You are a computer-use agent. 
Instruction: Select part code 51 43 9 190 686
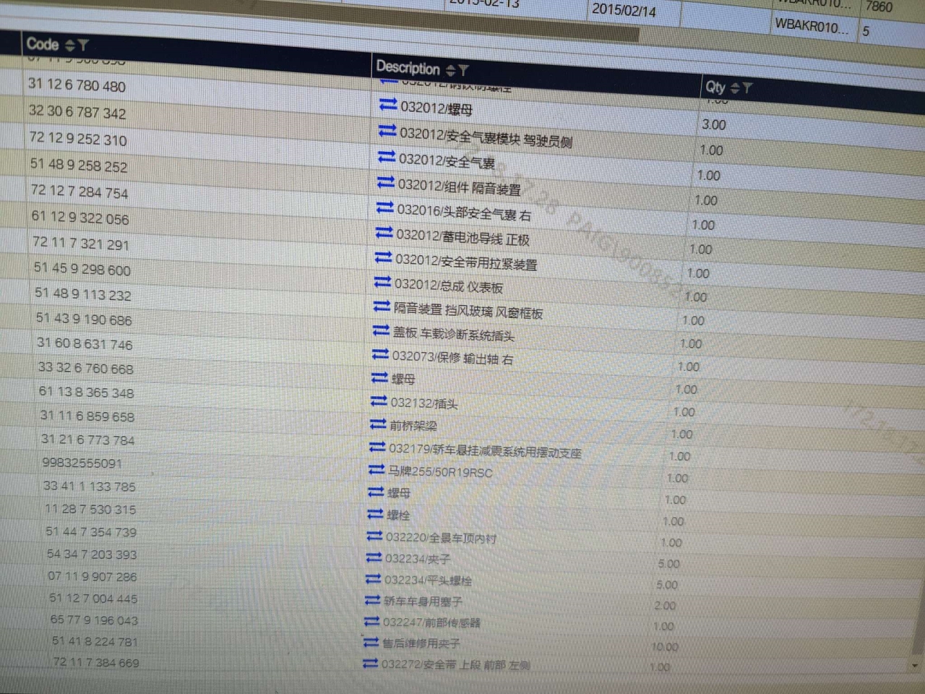pos(85,319)
